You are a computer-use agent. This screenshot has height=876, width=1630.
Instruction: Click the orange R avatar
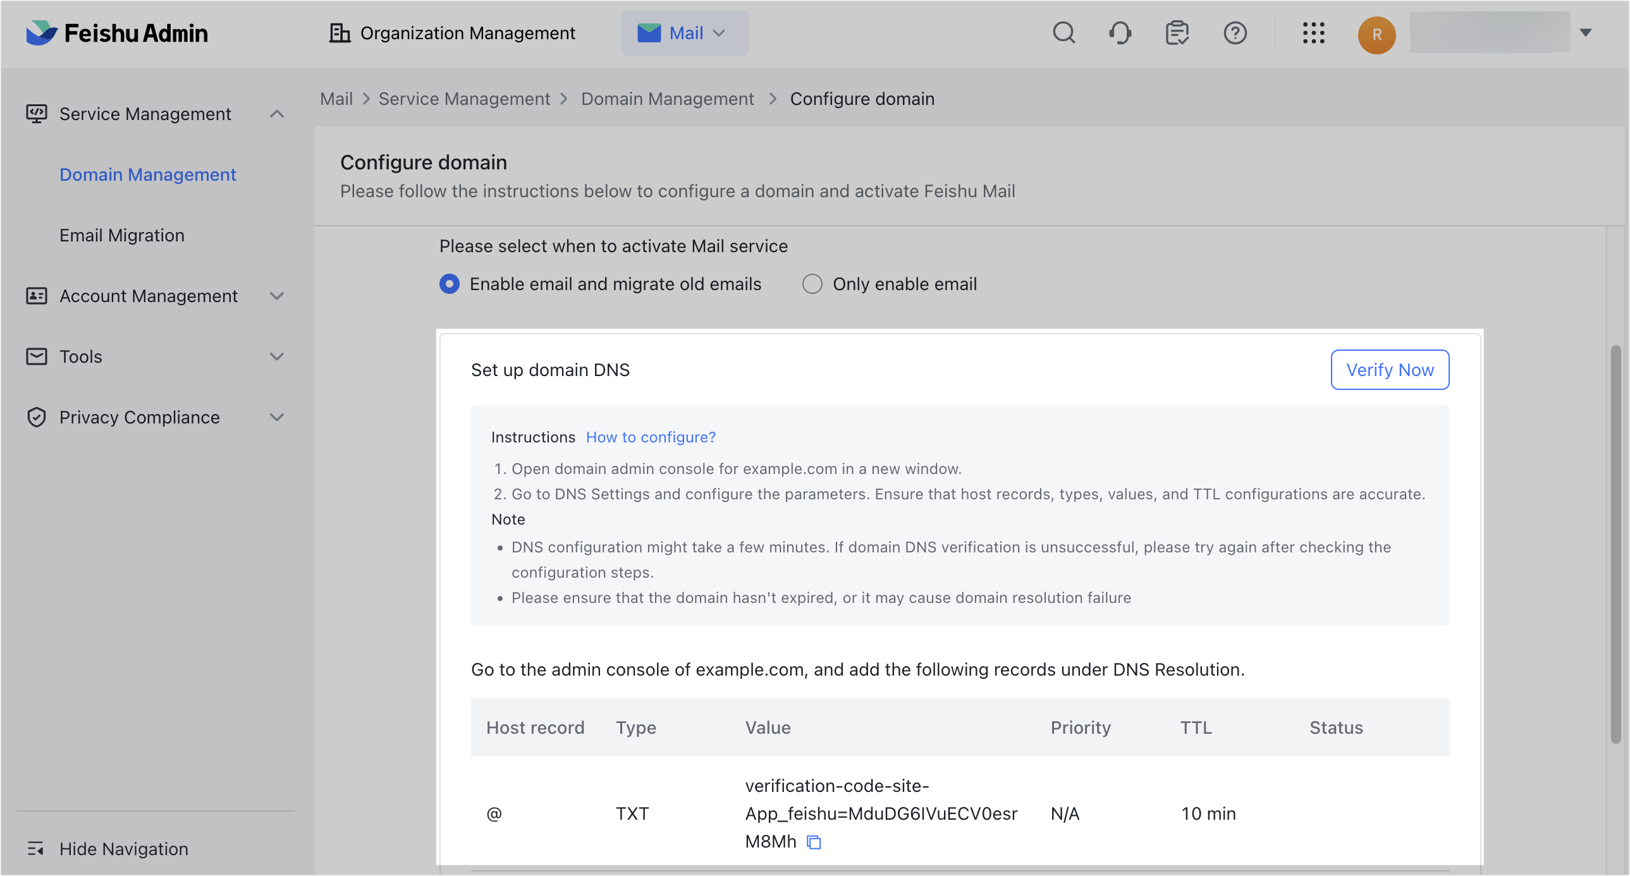1377,35
